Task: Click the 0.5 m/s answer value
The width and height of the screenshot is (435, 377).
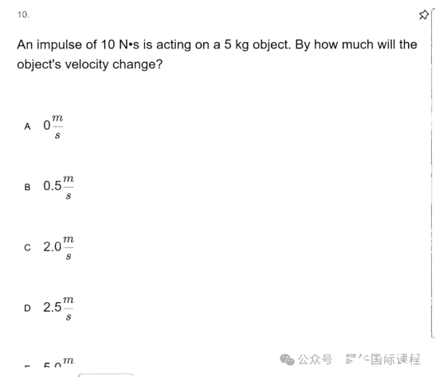Action: (58, 187)
